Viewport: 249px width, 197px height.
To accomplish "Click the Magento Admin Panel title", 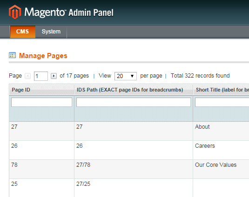I will [69, 12].
